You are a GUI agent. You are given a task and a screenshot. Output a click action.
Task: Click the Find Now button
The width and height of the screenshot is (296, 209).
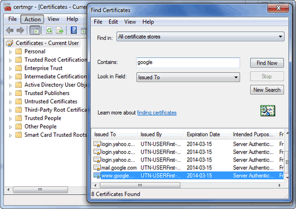(x=267, y=63)
